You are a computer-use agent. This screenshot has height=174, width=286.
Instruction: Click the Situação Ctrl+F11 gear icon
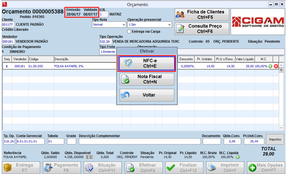tap(89, 168)
